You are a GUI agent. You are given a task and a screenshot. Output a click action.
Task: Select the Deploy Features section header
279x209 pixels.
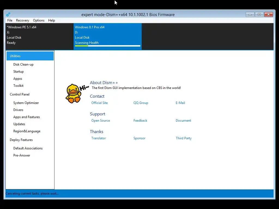pyautogui.click(x=21, y=140)
